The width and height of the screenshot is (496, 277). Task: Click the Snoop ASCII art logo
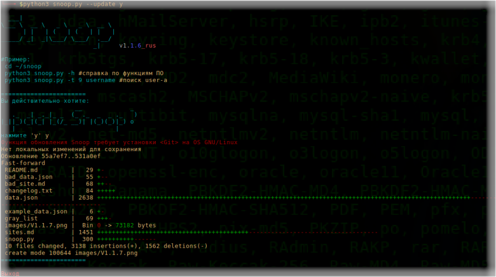(x=58, y=32)
